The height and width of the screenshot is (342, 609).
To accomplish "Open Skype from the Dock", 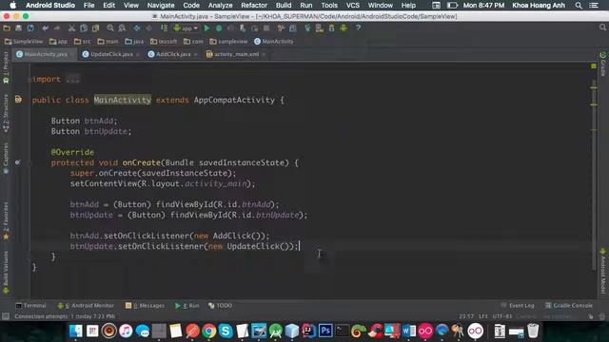I will [x=226, y=331].
